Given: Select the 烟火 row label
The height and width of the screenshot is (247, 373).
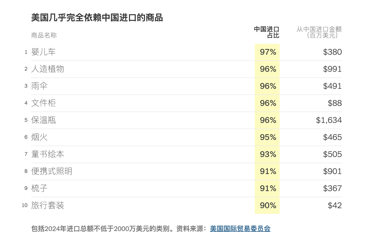Looking at the screenshot, I should 39,137.
